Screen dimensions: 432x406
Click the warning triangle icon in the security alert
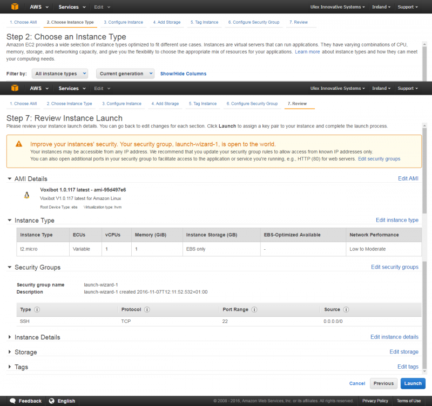(x=19, y=144)
